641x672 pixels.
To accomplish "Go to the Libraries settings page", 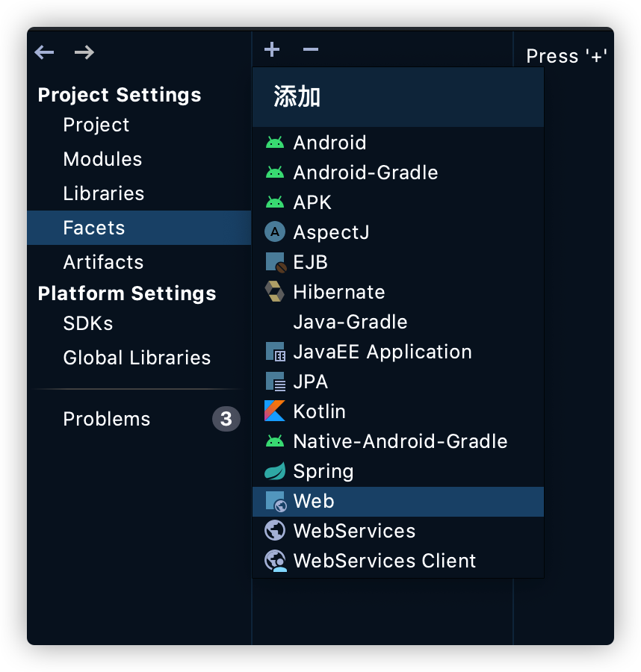I will pos(104,193).
